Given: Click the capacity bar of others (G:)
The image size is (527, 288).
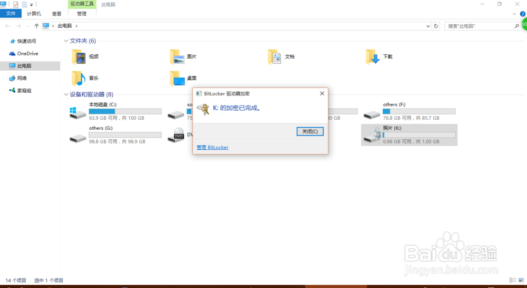Looking at the screenshot, I should pos(125,135).
